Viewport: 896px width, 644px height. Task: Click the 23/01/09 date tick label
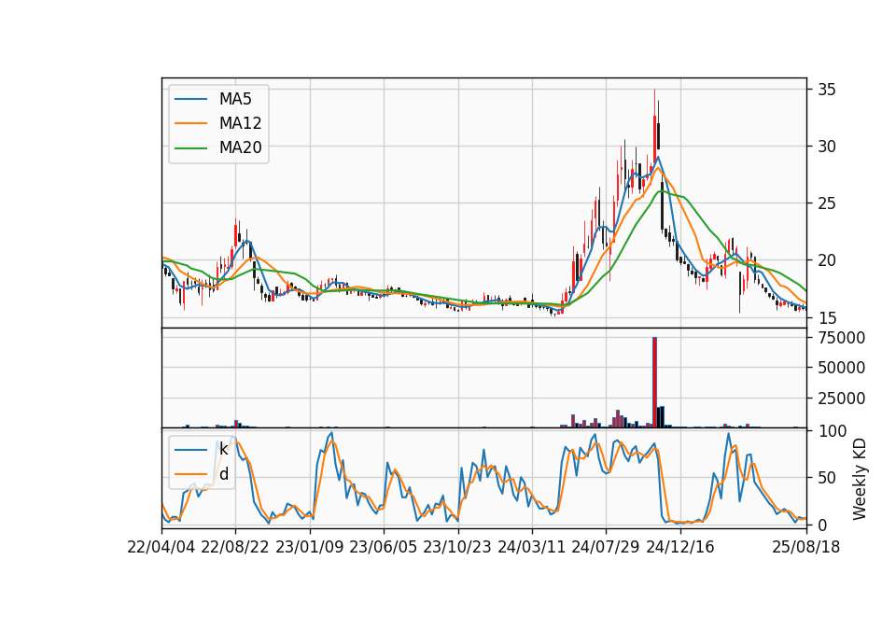(310, 547)
